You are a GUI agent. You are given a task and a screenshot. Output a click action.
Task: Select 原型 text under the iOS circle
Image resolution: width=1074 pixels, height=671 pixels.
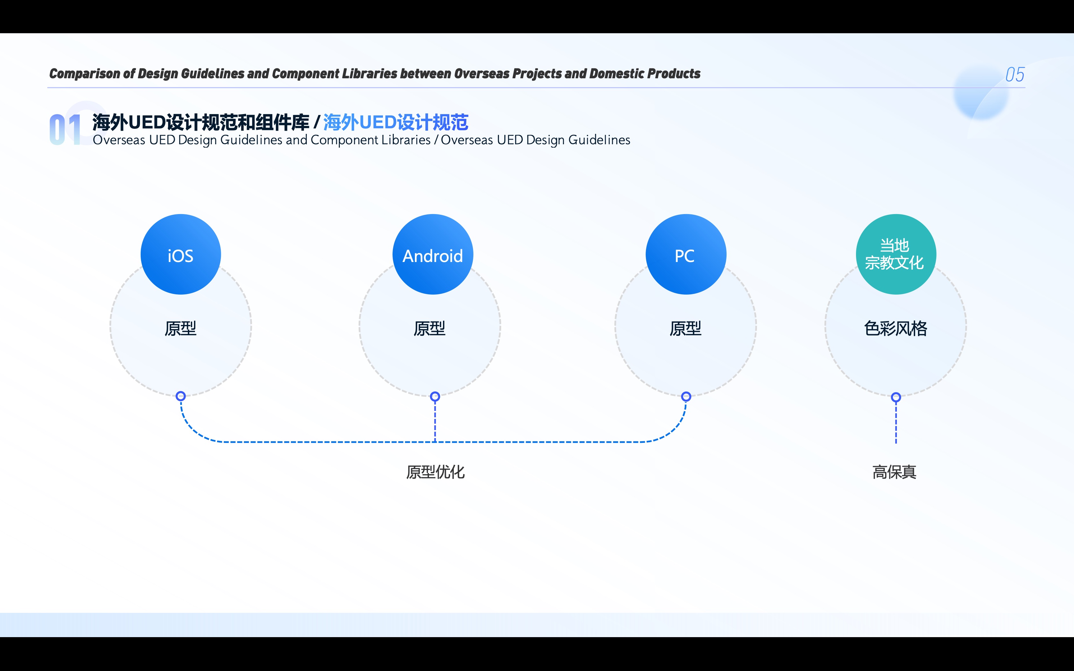pos(180,328)
